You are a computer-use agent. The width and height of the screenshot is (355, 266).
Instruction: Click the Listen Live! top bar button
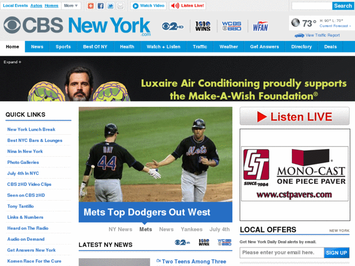[x=188, y=6]
